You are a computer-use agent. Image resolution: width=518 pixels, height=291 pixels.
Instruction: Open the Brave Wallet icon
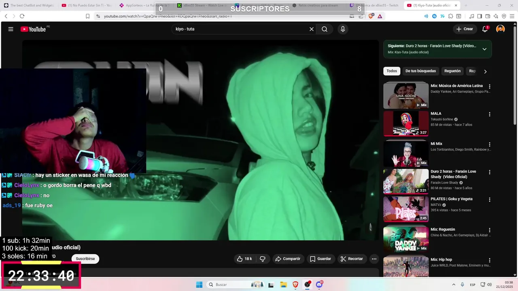pos(488,16)
